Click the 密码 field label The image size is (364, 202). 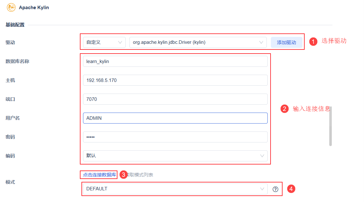coord(10,137)
